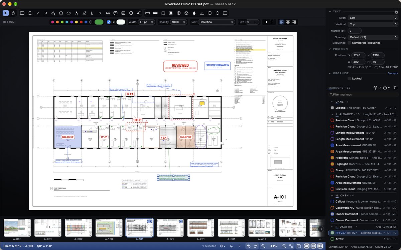Select the arrow pointer tool
The width and height of the screenshot is (401, 250).
6,13
